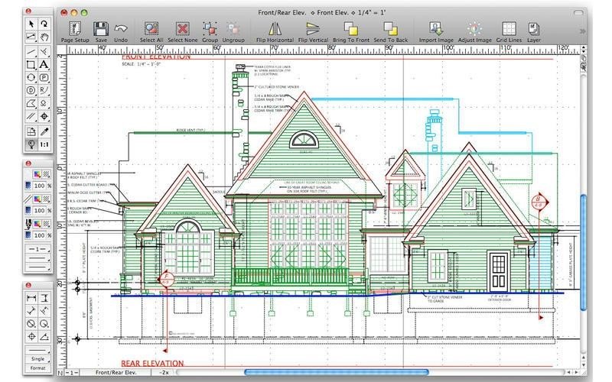Choose the text tool
Viewport: 612px width, 382px height.
click(x=44, y=65)
